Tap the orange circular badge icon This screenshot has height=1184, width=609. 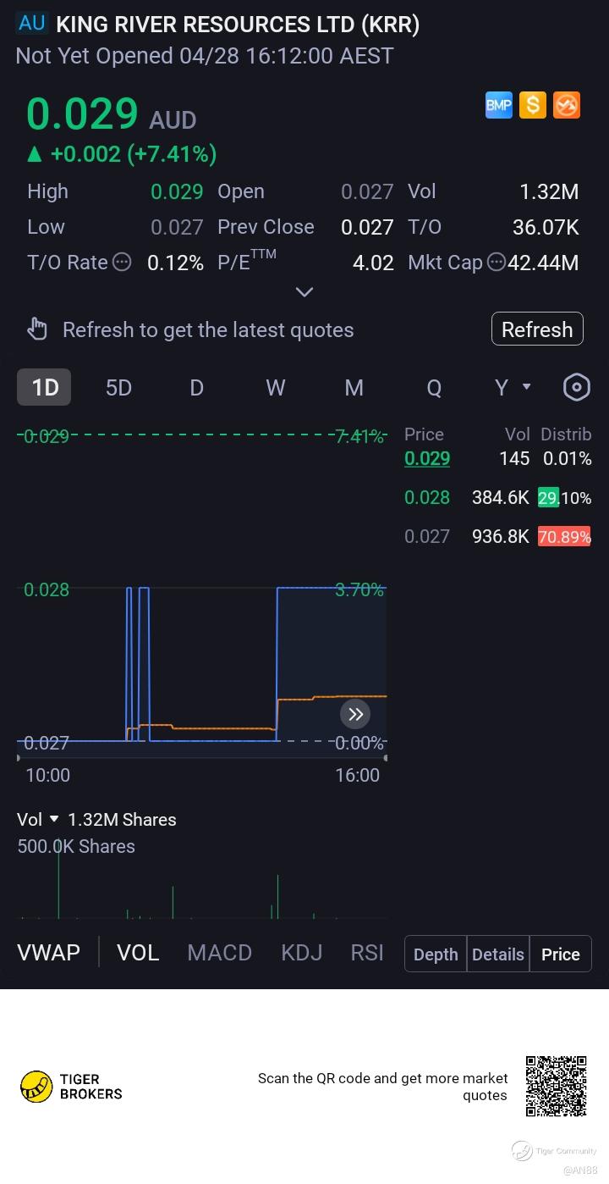[567, 105]
